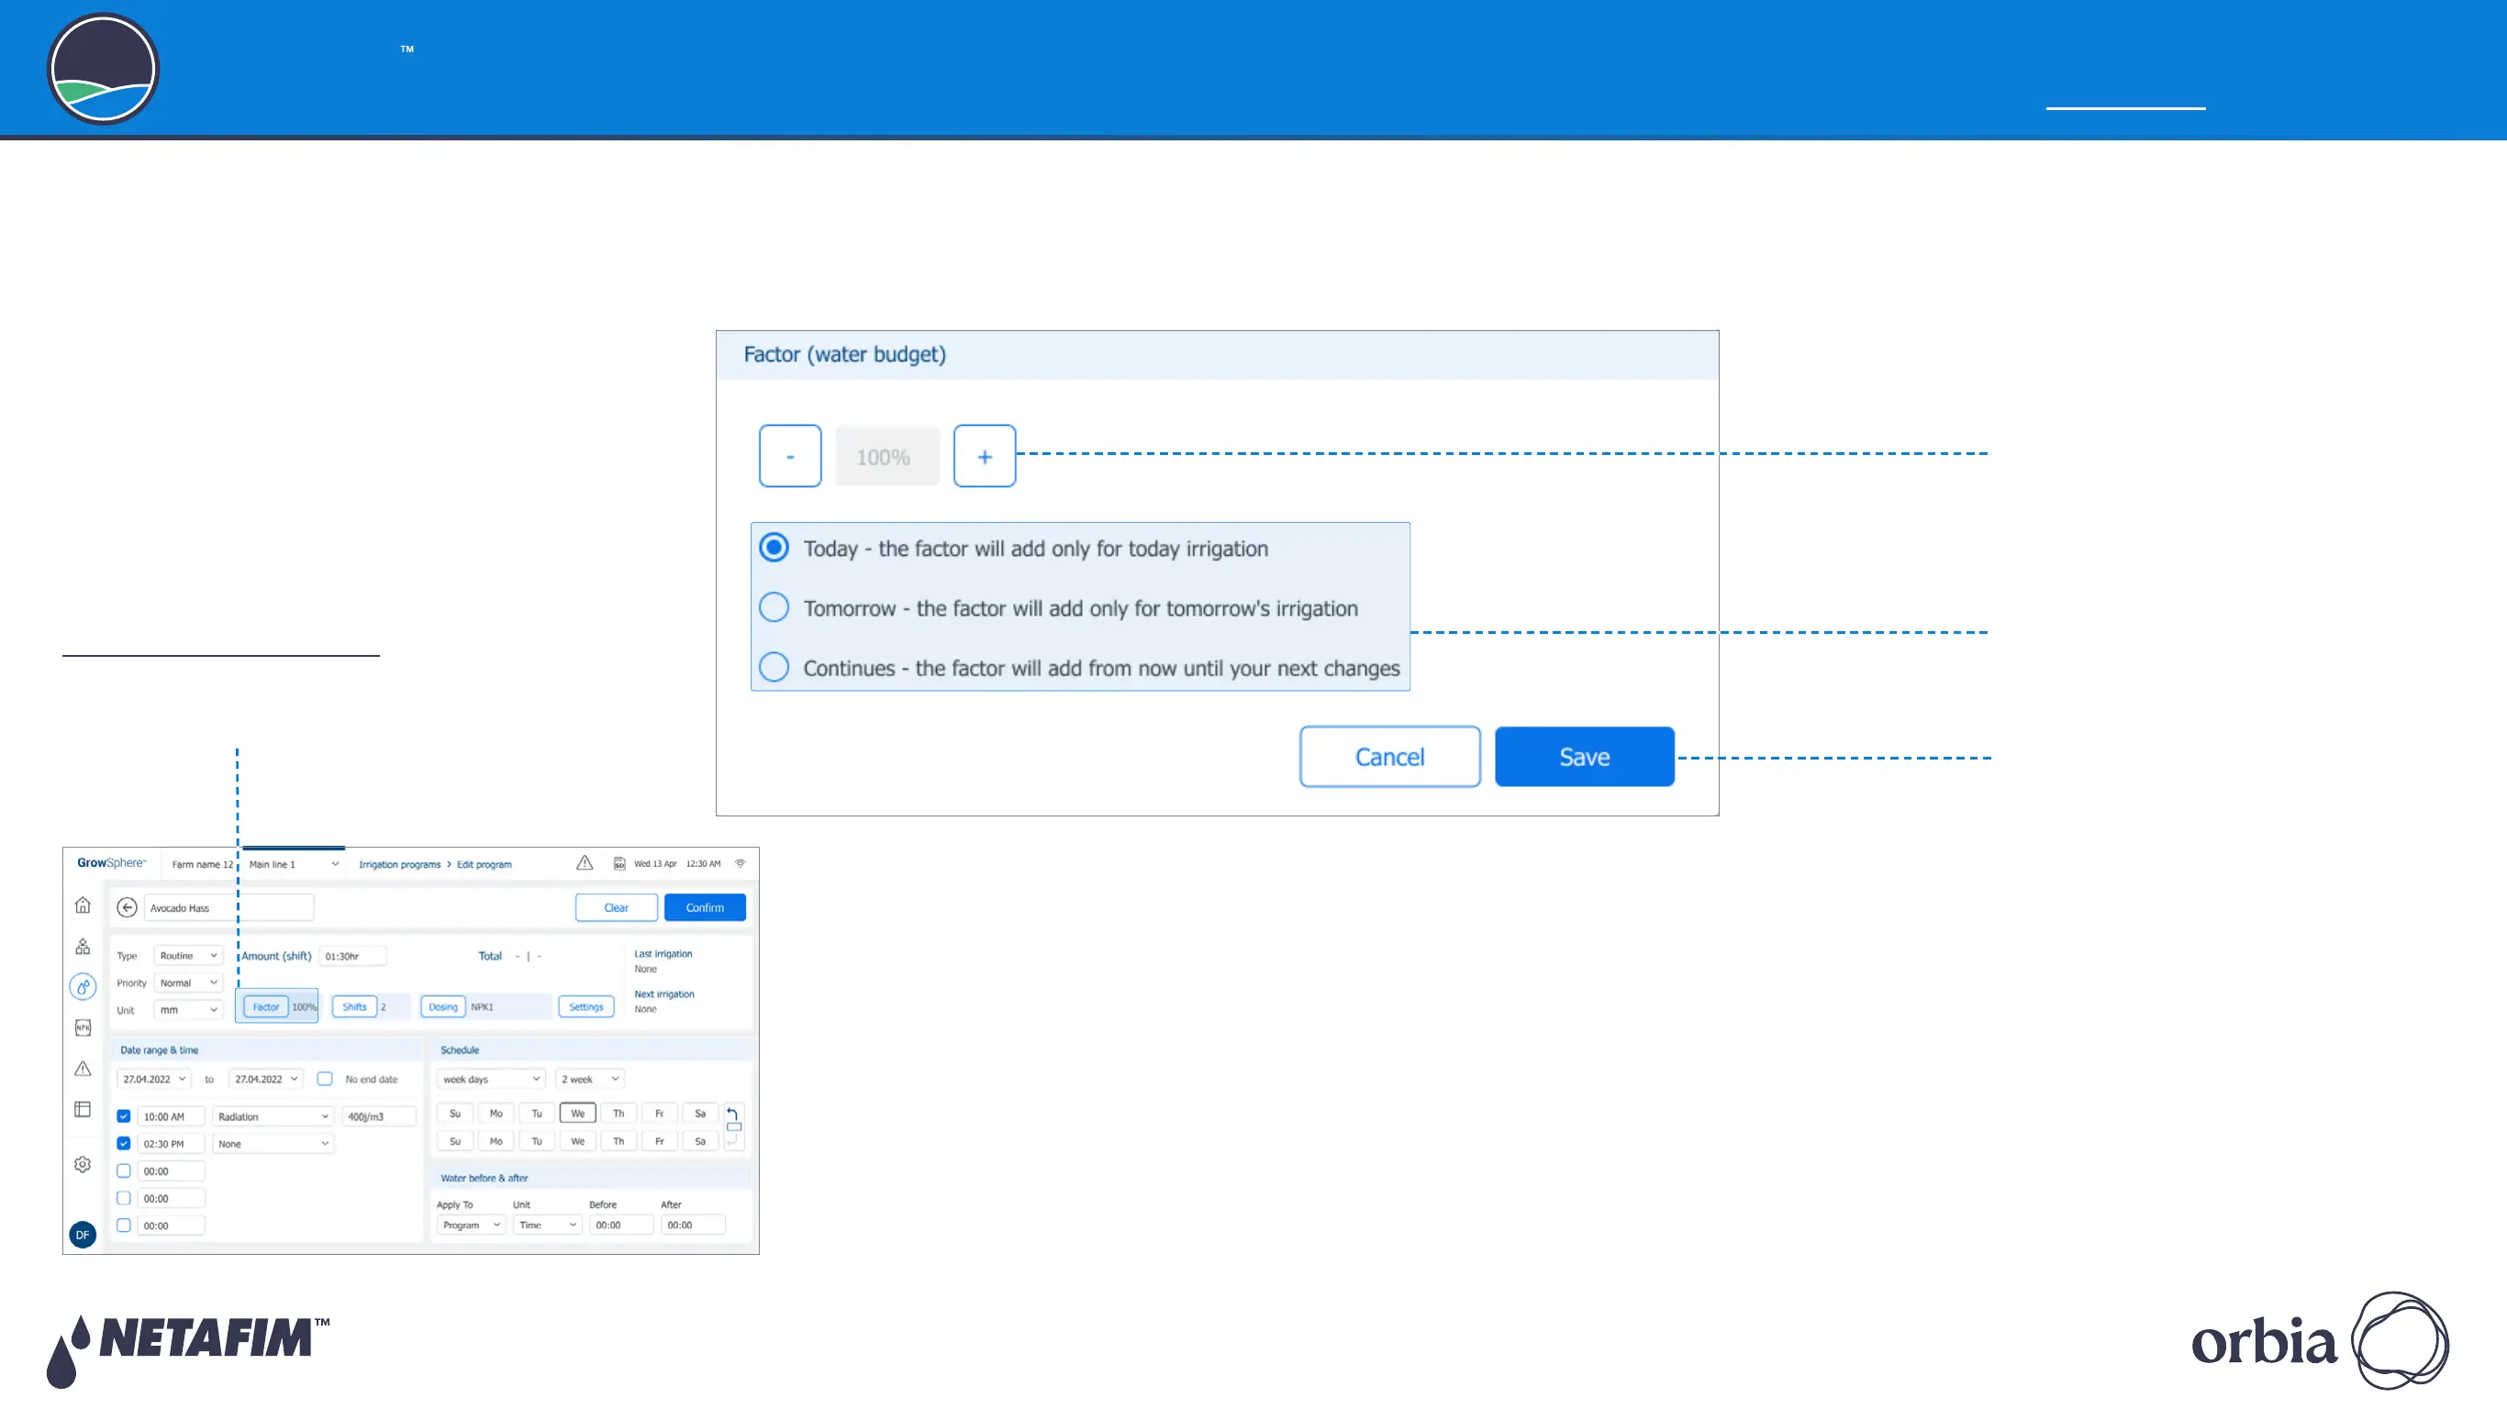2507x1409 pixels.
Task: Click the back arrow beside Avocado Hass
Action: [127, 908]
